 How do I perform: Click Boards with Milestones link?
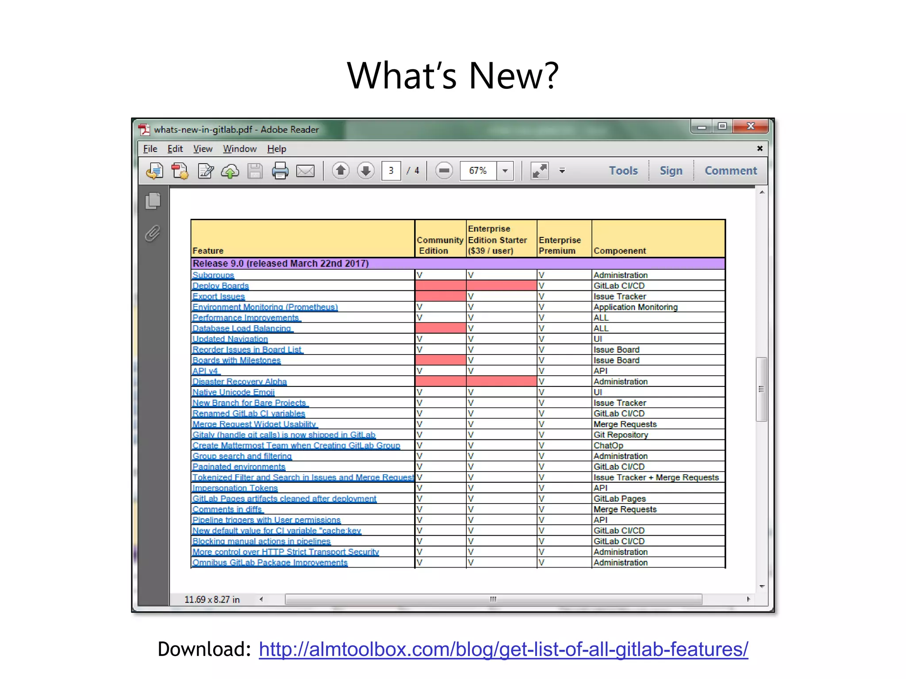coord(236,360)
